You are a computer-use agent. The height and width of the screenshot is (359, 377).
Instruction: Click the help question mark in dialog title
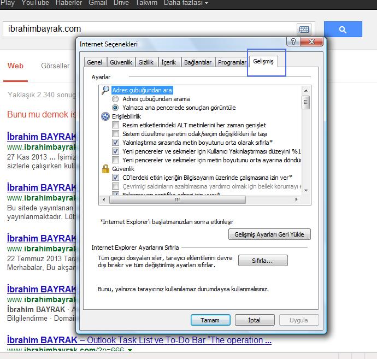click(293, 42)
